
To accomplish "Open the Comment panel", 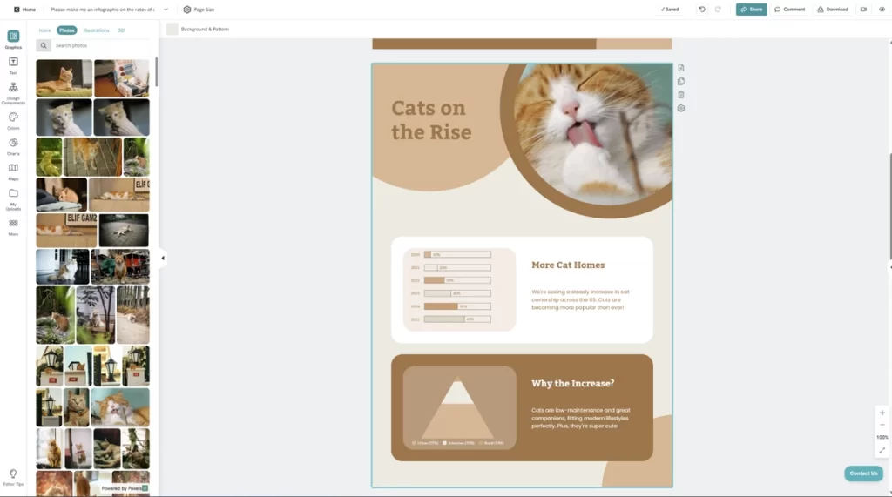I will point(789,9).
